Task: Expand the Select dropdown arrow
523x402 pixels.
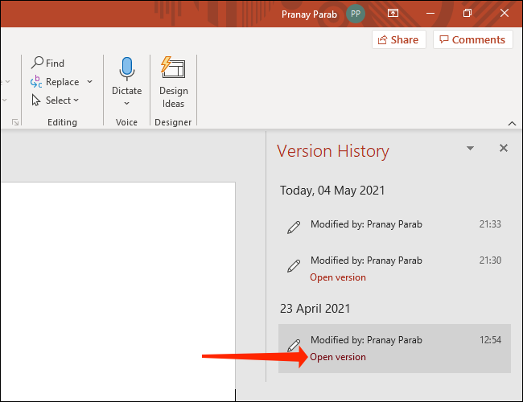Action: pyautogui.click(x=76, y=100)
